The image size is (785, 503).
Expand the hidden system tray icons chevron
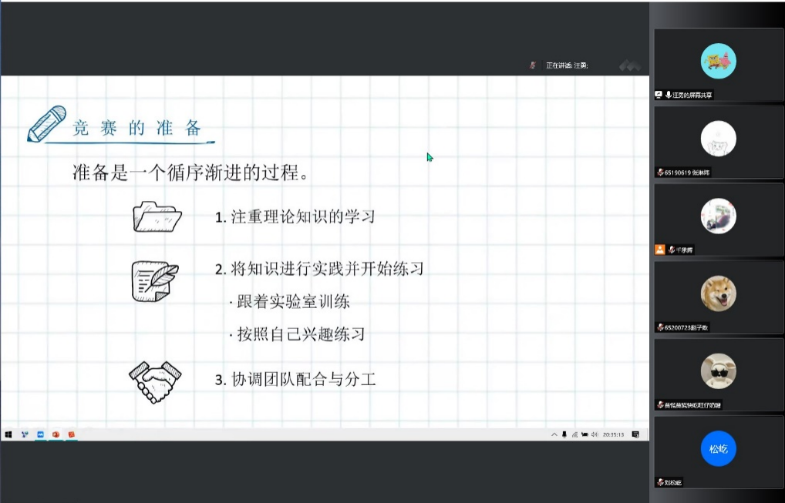(x=554, y=434)
